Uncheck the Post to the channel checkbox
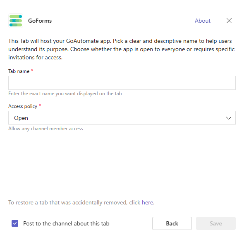The width and height of the screenshot is (244, 244). click(x=15, y=223)
